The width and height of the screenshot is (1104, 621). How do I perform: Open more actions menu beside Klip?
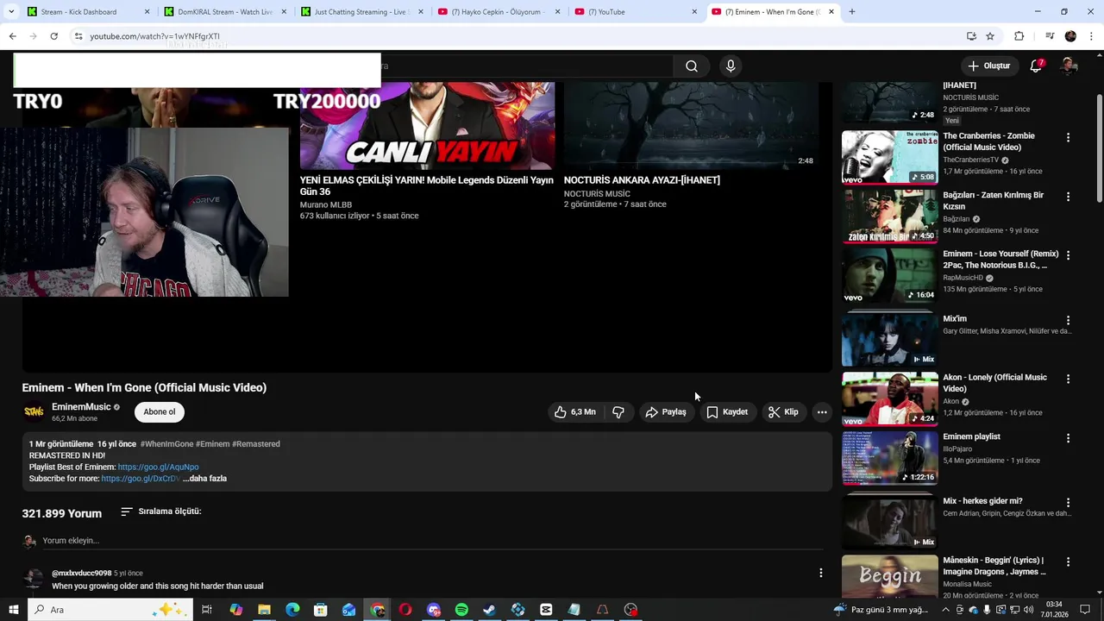tap(822, 412)
